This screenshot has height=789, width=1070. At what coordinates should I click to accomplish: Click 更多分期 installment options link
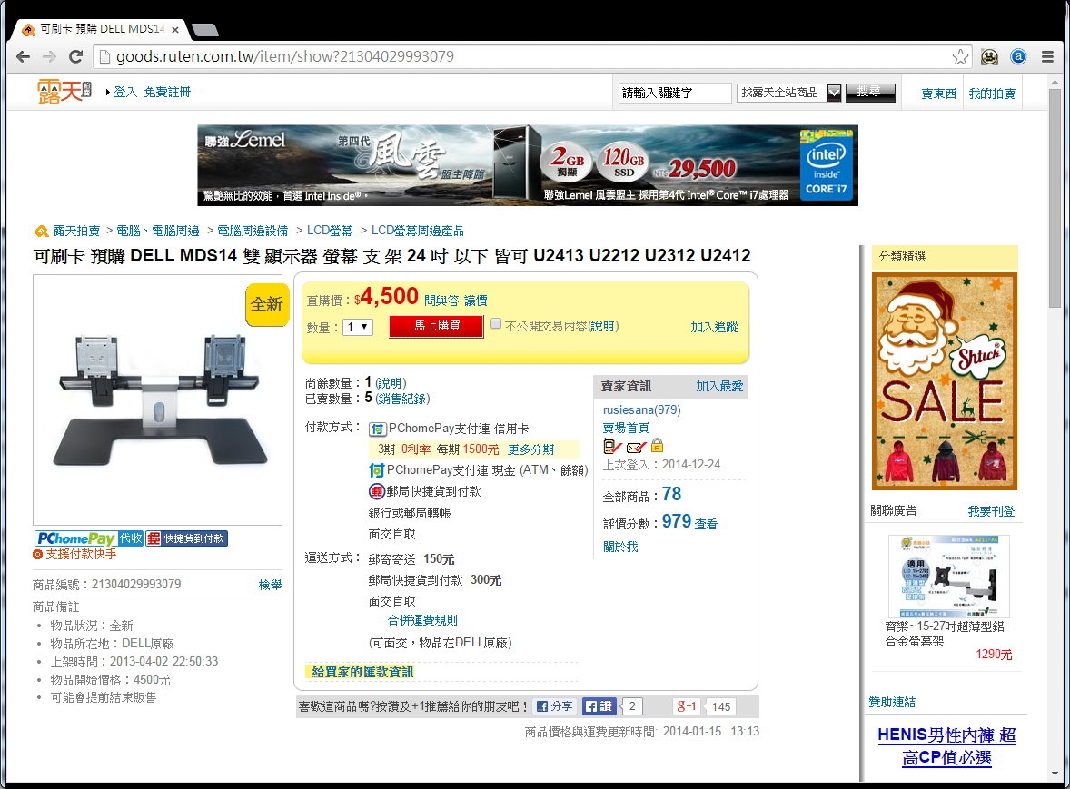530,449
